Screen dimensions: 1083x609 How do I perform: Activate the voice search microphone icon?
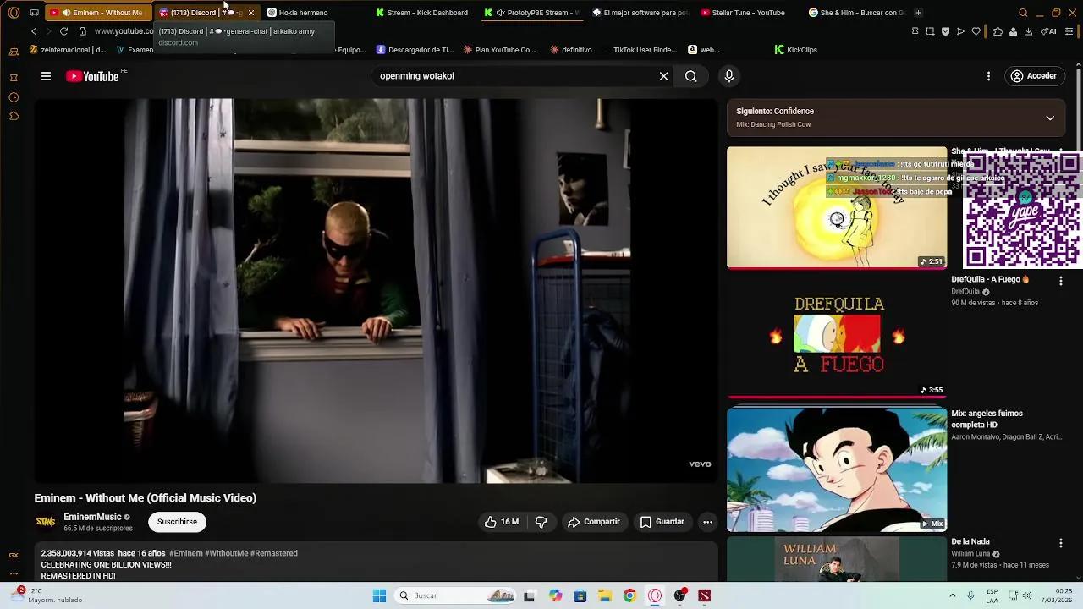(x=728, y=76)
